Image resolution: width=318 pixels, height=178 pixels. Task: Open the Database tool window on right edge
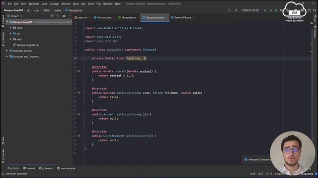tap(315, 32)
